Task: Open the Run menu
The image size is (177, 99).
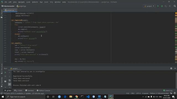Action: pos(41,2)
